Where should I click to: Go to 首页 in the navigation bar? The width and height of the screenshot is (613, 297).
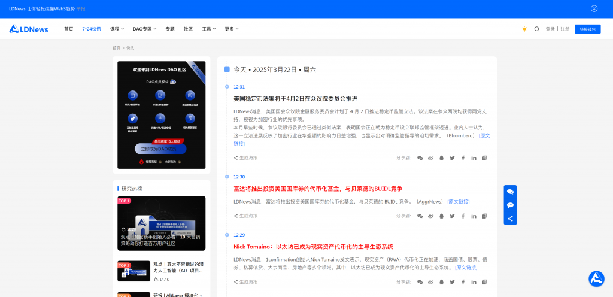tap(69, 29)
